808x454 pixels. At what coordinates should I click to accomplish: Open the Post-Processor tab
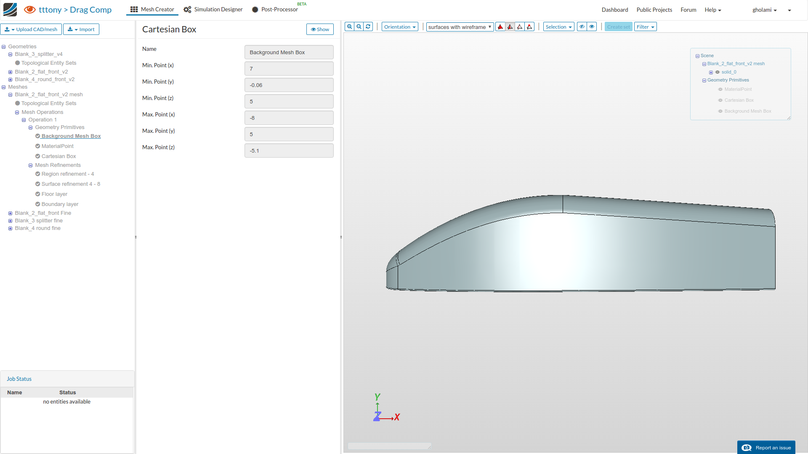tap(275, 9)
